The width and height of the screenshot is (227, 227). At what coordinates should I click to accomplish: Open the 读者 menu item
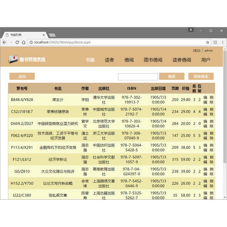point(109,60)
